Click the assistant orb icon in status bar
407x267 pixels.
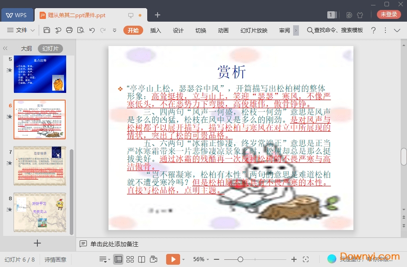331,259
